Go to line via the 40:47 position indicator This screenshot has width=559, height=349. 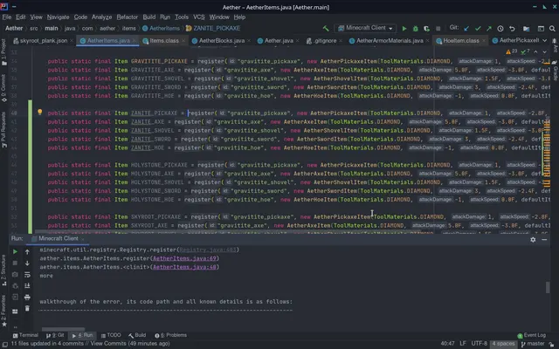coord(447,344)
